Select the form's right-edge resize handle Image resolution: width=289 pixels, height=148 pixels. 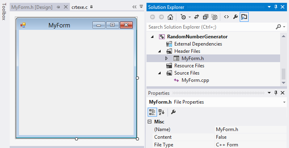click(137, 78)
